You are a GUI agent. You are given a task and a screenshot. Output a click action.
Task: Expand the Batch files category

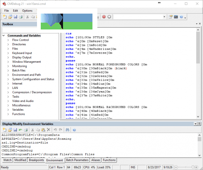8,71
